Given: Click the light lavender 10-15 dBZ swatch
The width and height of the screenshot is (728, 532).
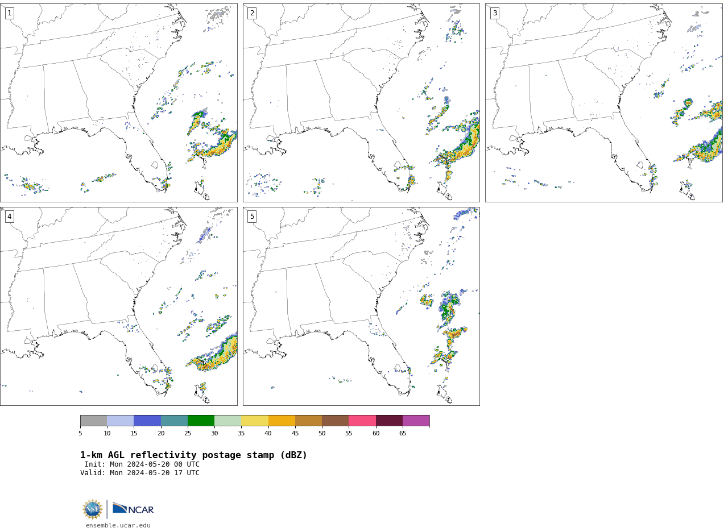Looking at the screenshot, I should click(121, 421).
